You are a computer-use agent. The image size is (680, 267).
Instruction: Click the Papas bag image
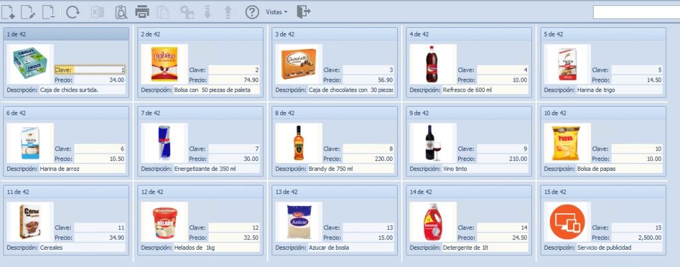pyautogui.click(x=567, y=143)
